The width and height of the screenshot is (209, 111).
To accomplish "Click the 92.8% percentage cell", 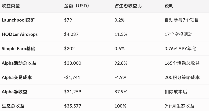I will (x=120, y=63).
